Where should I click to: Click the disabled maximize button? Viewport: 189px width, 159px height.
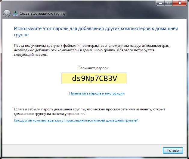point(169,3)
